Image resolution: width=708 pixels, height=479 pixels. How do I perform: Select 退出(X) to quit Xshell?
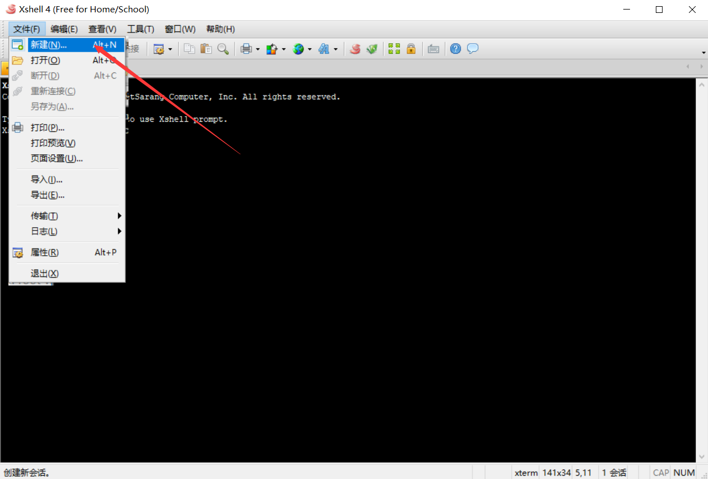click(67, 273)
